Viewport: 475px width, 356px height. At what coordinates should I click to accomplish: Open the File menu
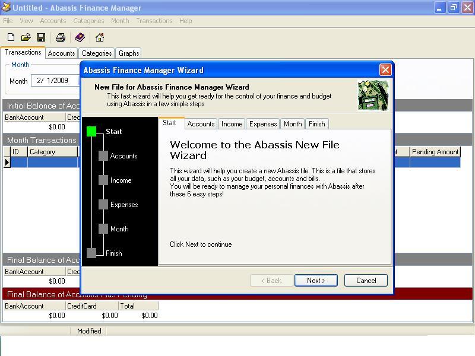pos(8,21)
